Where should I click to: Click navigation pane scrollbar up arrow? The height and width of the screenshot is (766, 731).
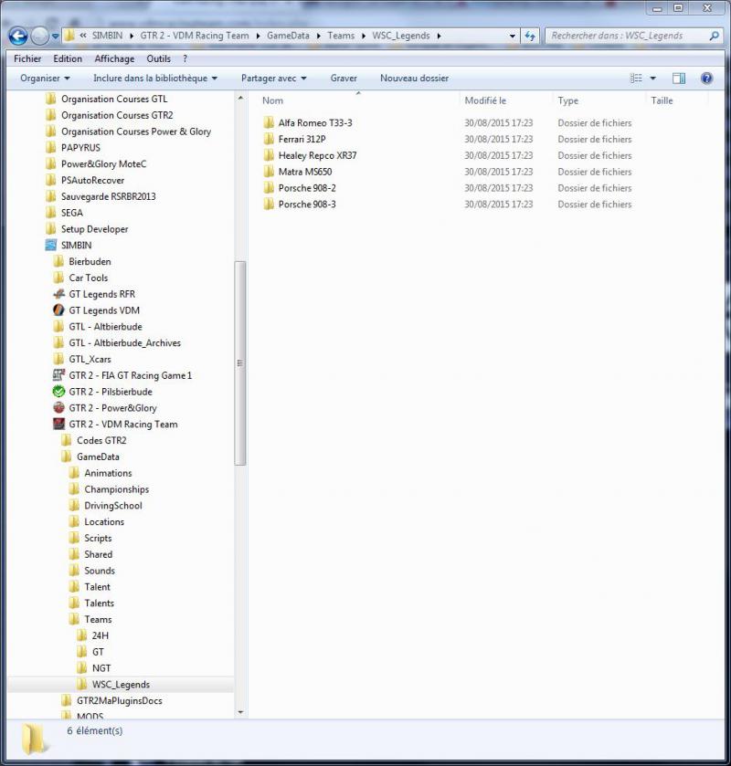[240, 99]
